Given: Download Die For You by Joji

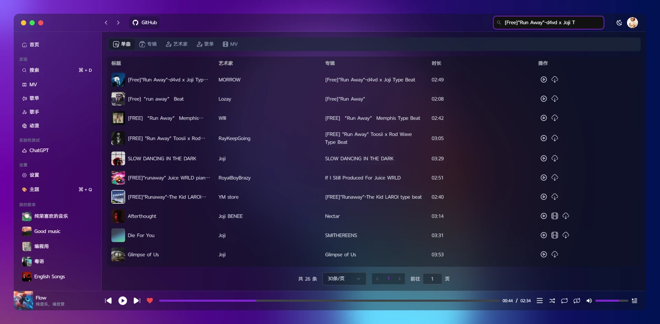Looking at the screenshot, I should (x=565, y=235).
